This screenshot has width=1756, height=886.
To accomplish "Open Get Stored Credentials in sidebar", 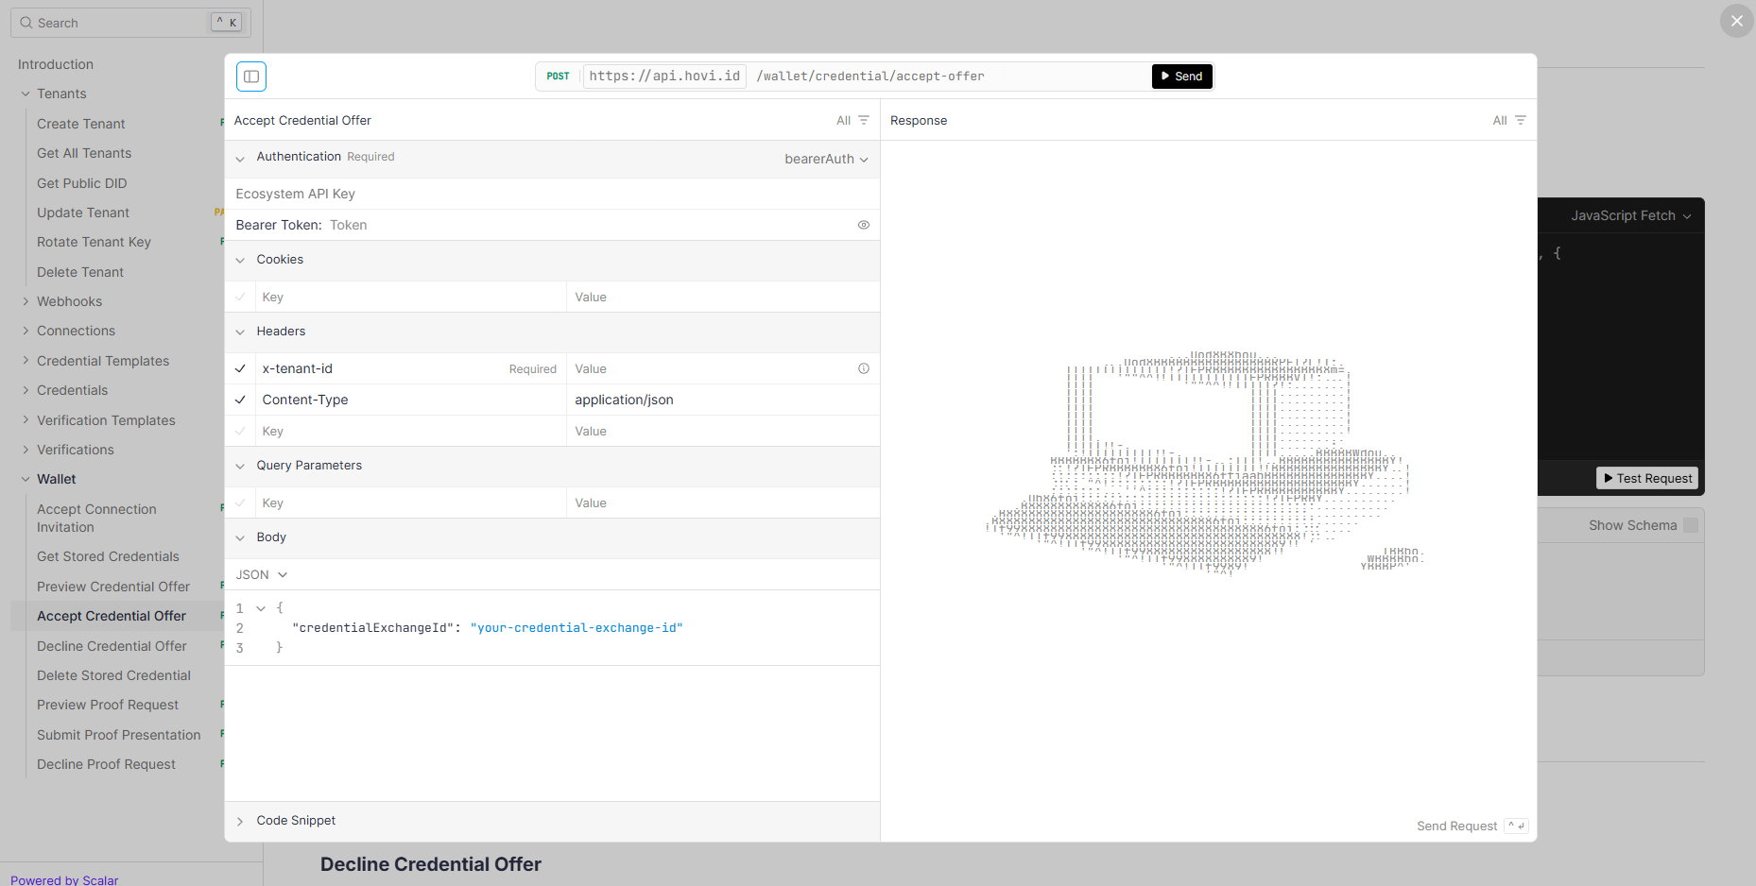I will [x=108, y=556].
